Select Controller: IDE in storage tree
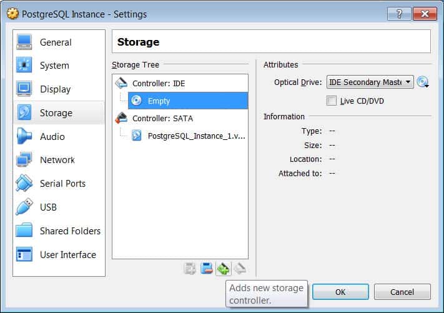The height and width of the screenshot is (313, 444). [180, 83]
